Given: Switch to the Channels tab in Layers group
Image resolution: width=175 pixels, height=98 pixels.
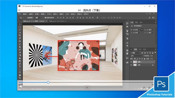Looking at the screenshot, I should click(140, 49).
